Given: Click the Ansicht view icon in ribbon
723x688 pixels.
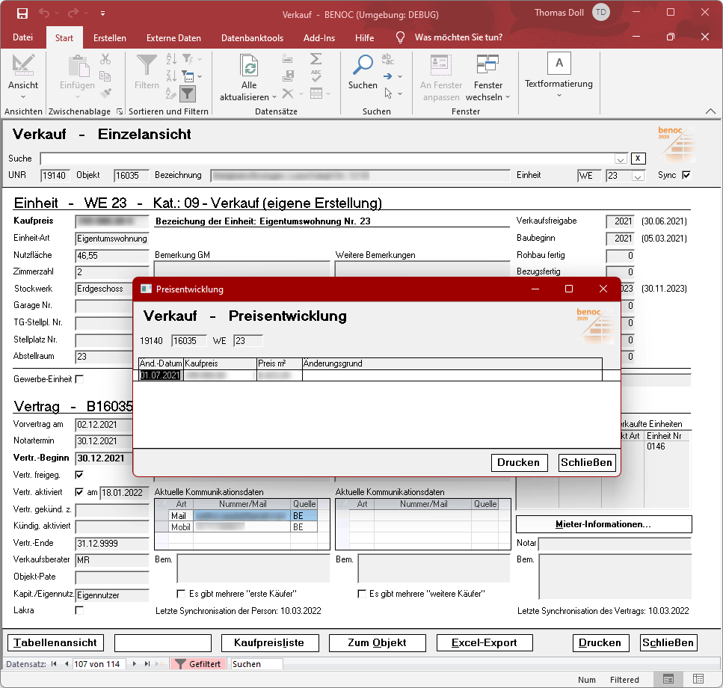Looking at the screenshot, I should [23, 66].
